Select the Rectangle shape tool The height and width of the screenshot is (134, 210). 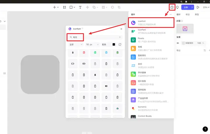tap(71, 7)
